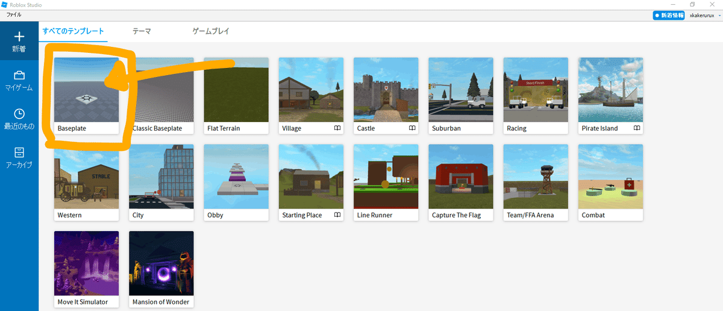Switch to テーマ tab

(142, 31)
